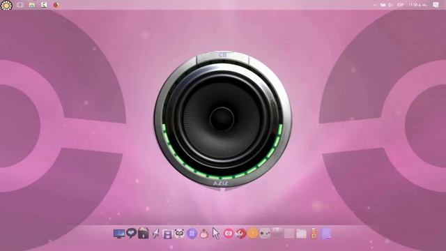The width and height of the screenshot is (446, 251).
Task: Open the game controller dock icon
Action: point(265,234)
